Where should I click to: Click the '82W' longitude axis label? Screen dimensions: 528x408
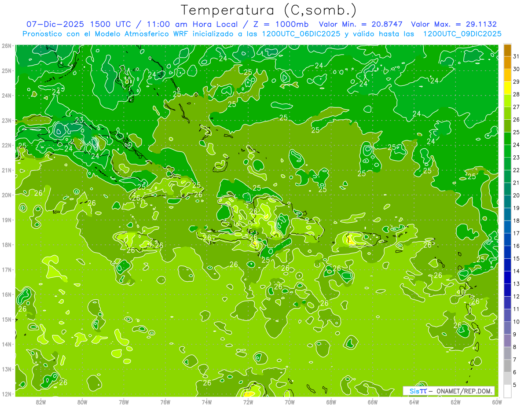pyautogui.click(x=41, y=402)
